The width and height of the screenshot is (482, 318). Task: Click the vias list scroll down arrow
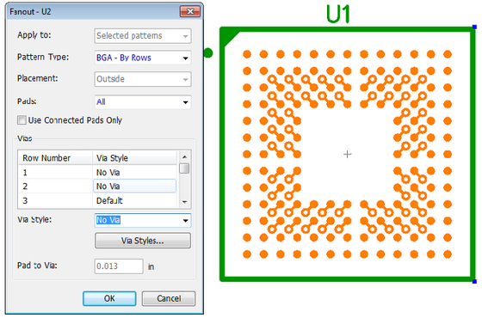tap(184, 202)
